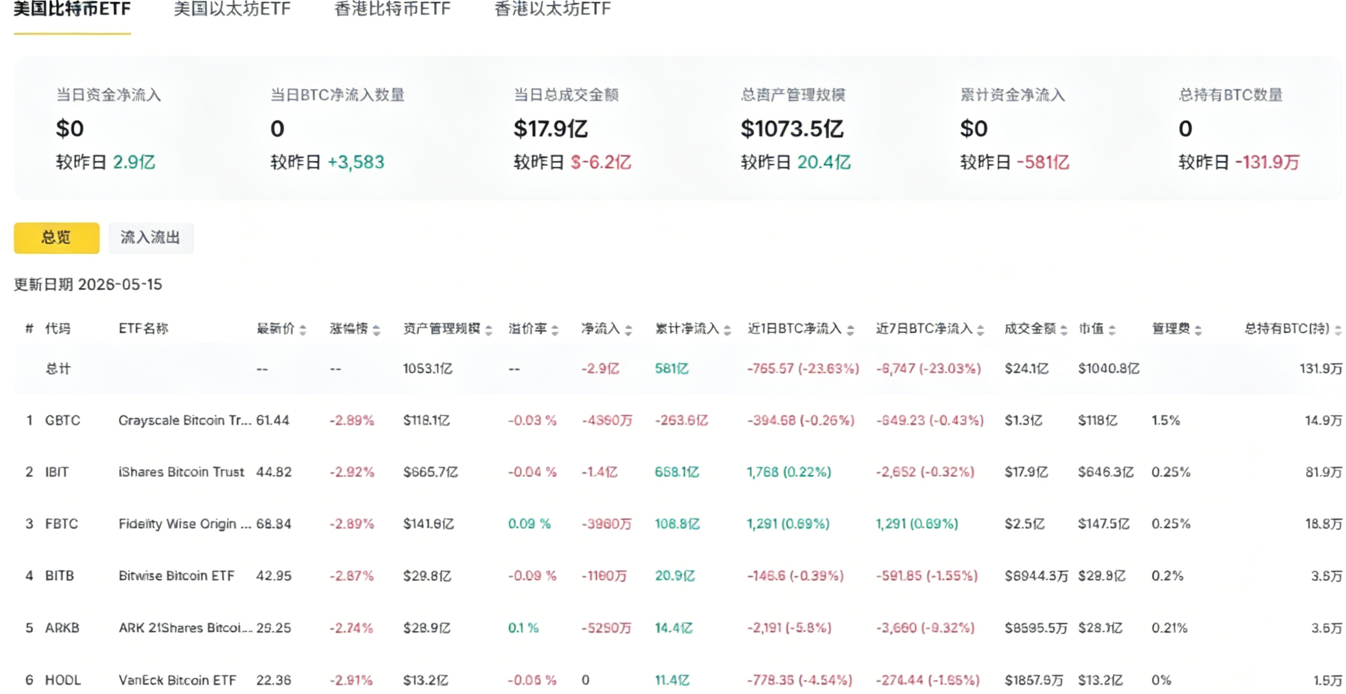This screenshot has height=694, width=1346.
Task: Sort table by 市值 column
Action: pos(1097,329)
